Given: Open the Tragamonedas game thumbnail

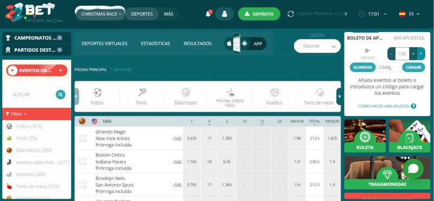Looking at the screenshot, I should click(387, 173).
